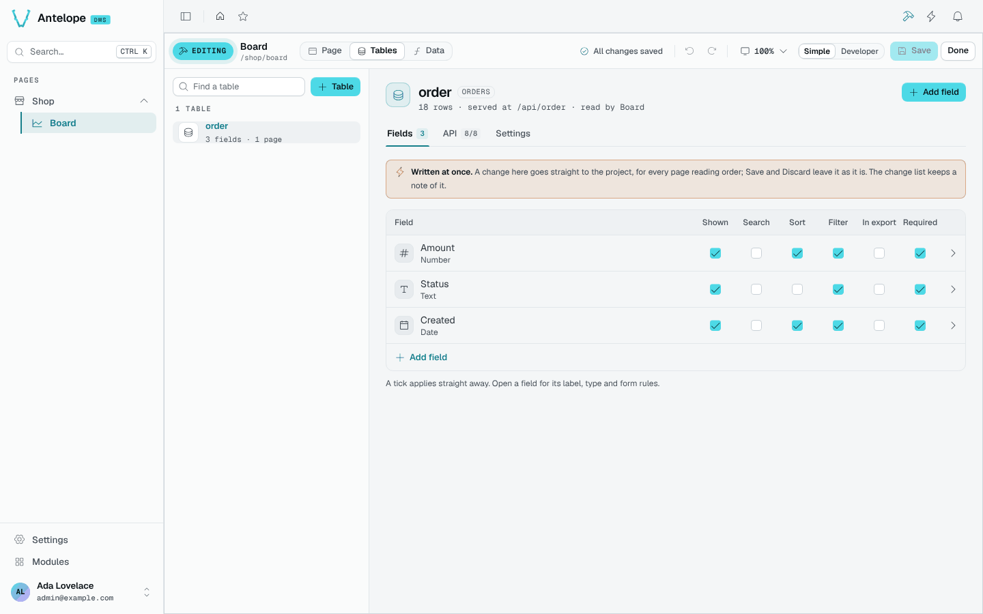Open the build hammer icon at top right
Image resolution: width=983 pixels, height=614 pixels.
click(908, 16)
